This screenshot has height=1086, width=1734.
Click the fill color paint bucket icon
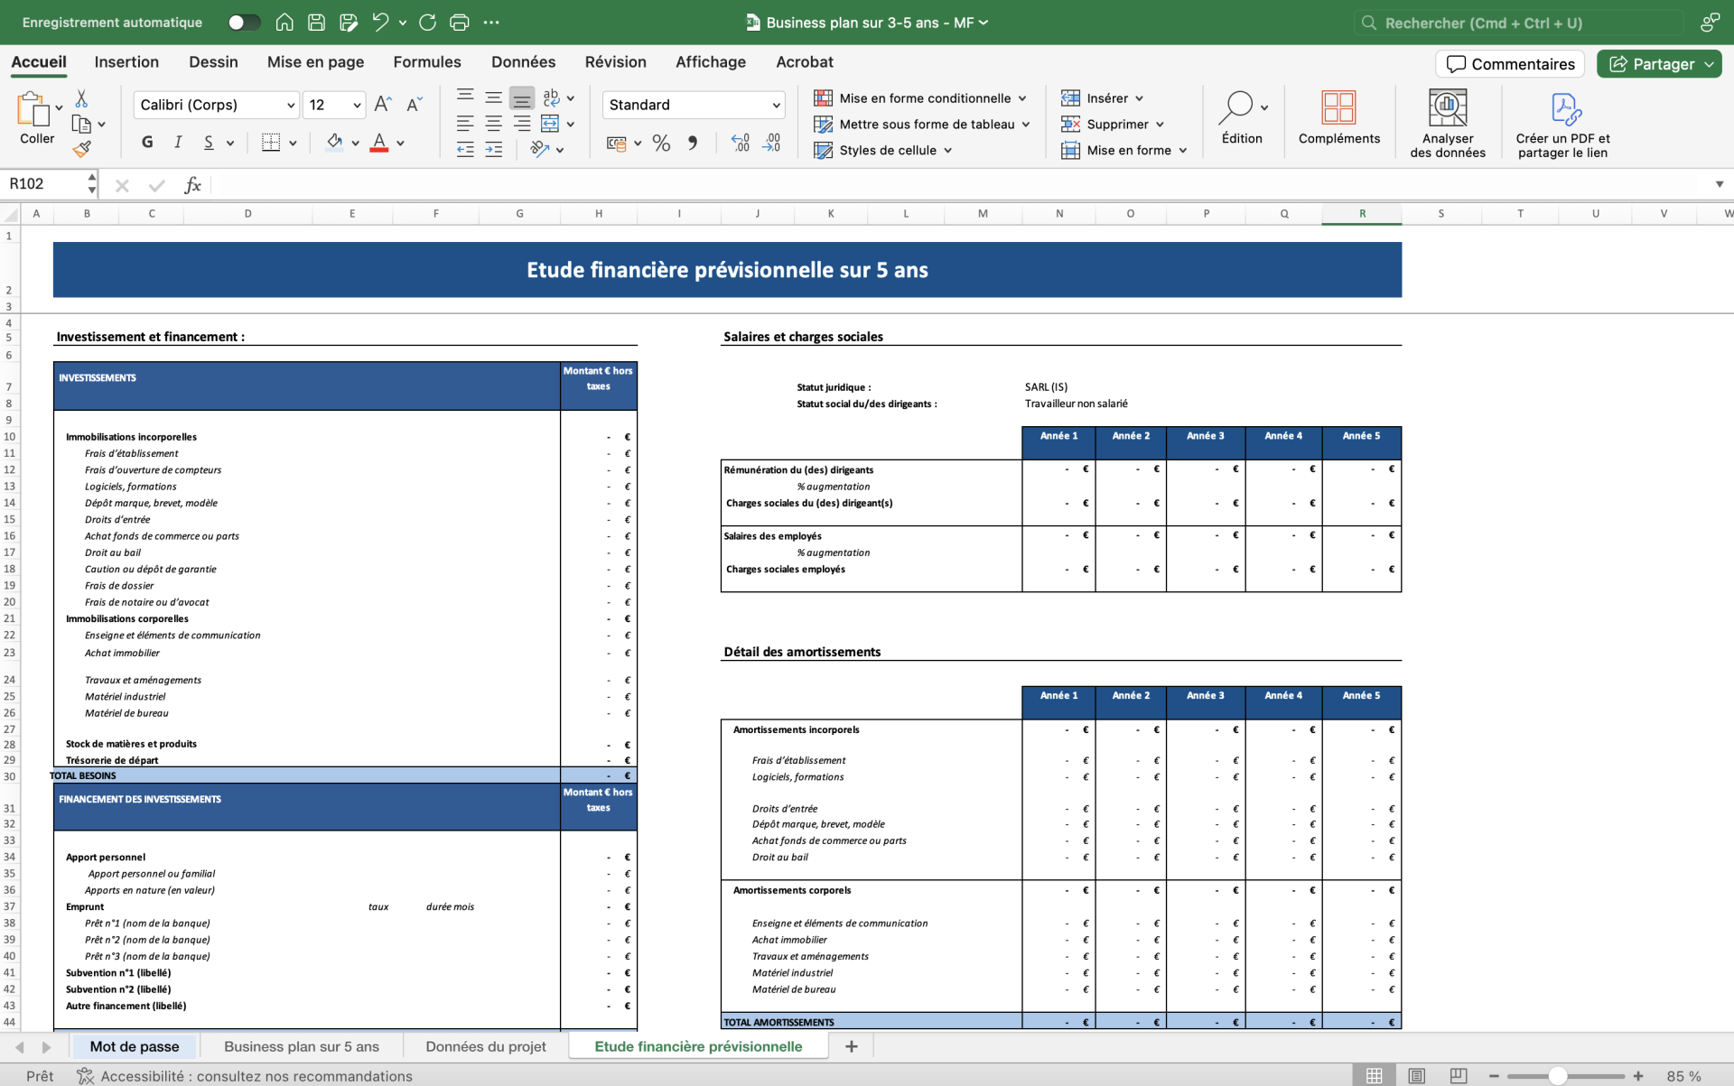pos(334,142)
